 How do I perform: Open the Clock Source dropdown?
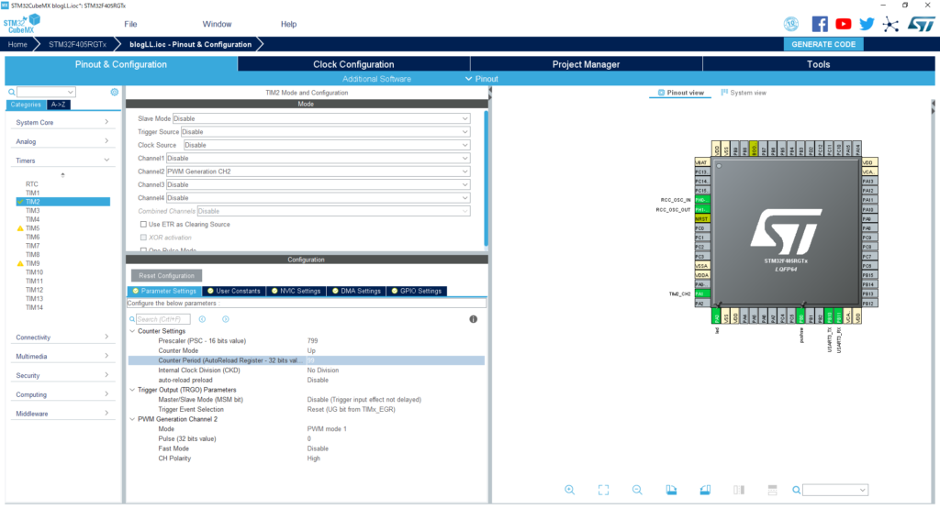pyautogui.click(x=326, y=145)
